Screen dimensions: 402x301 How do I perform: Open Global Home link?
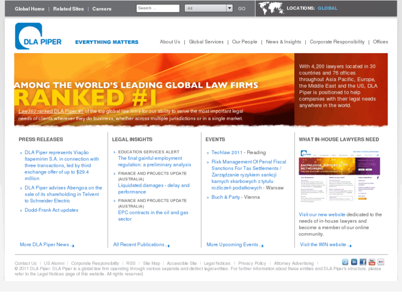[x=29, y=9]
